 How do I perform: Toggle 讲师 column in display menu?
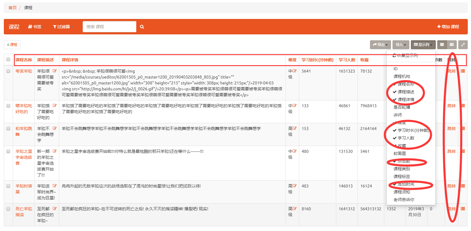[x=411, y=115]
